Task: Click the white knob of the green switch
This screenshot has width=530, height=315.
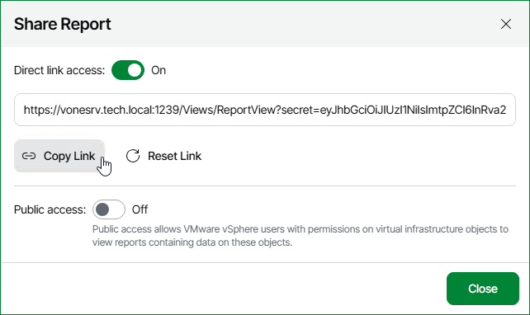Action: (135, 70)
